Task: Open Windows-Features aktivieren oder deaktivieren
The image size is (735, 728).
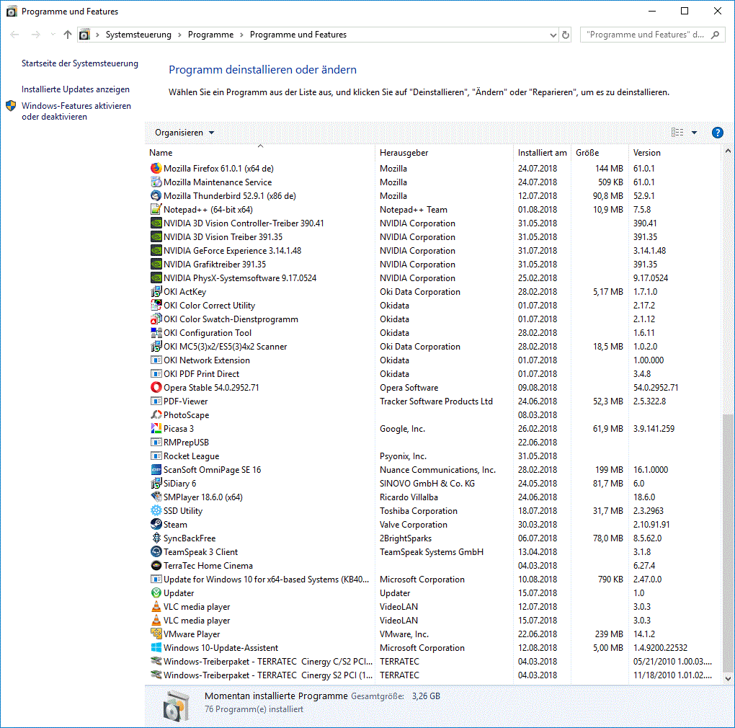Action: [x=76, y=111]
